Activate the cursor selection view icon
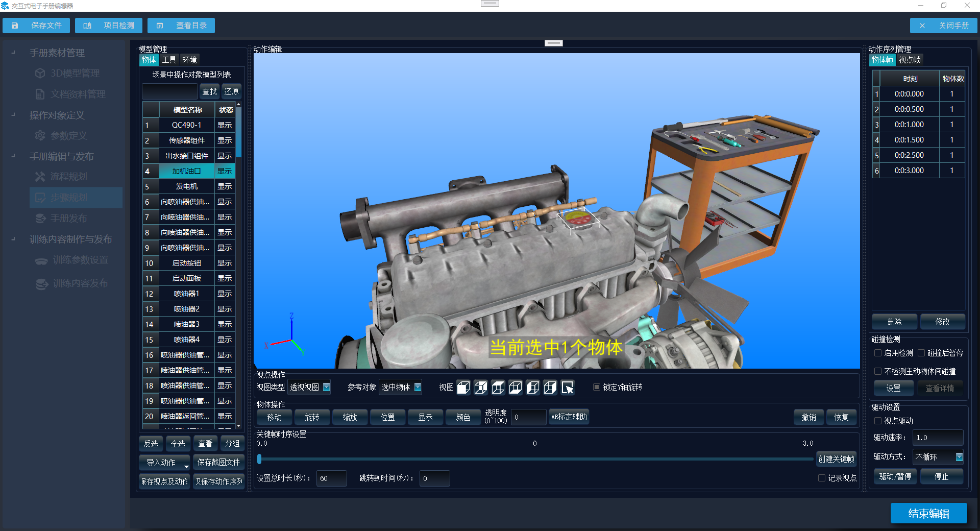 [x=567, y=388]
